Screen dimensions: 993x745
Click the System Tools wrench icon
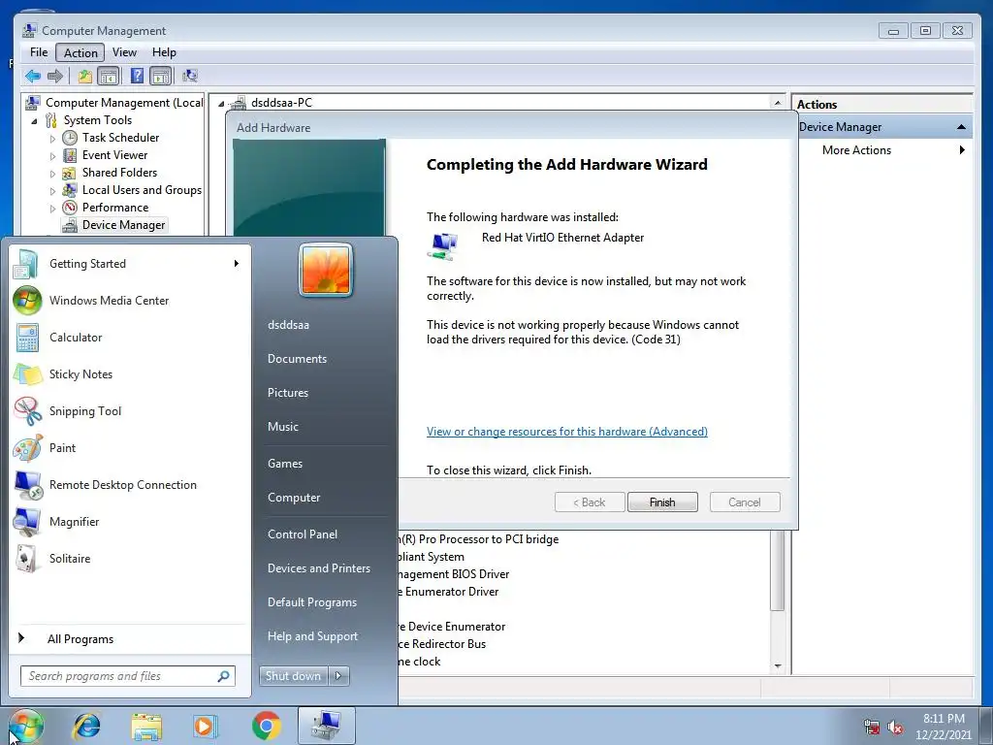tap(51, 120)
